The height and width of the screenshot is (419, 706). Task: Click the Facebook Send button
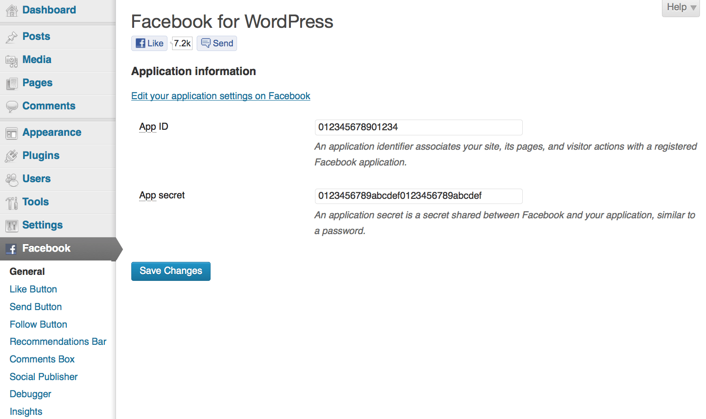[x=217, y=43]
